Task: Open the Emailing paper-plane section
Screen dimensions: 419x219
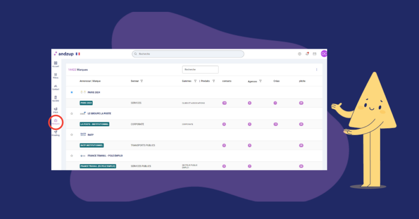Action: click(56, 133)
